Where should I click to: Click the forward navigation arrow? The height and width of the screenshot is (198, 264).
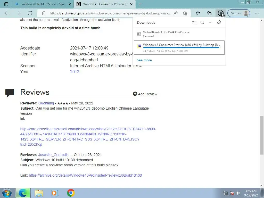19,13
